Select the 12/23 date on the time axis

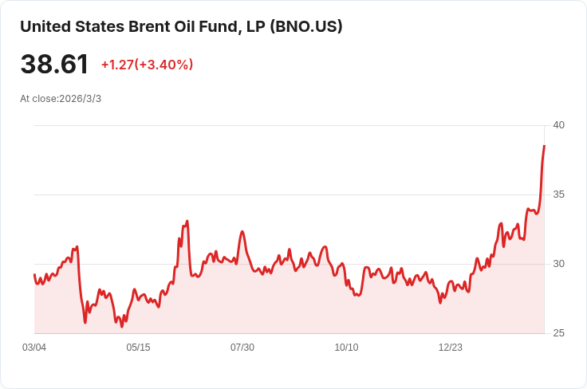[451, 348]
